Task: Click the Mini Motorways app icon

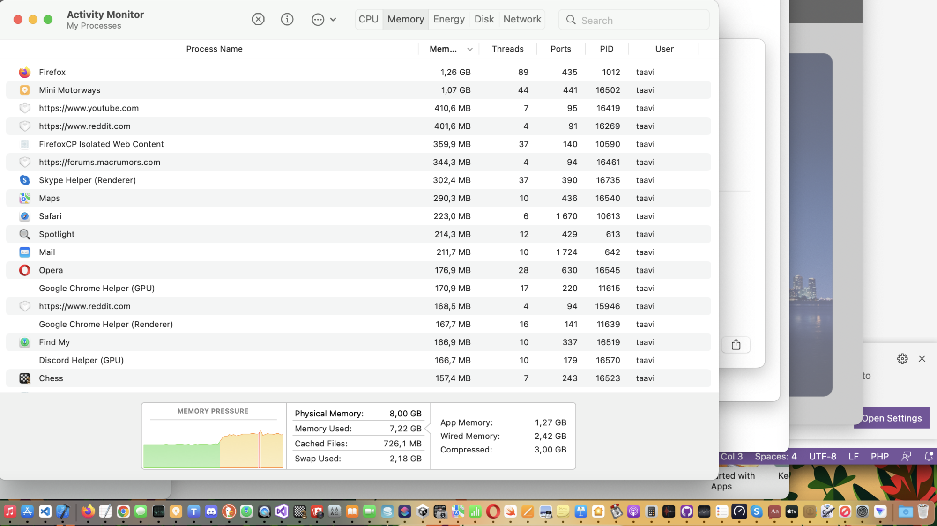Action: tap(25, 90)
